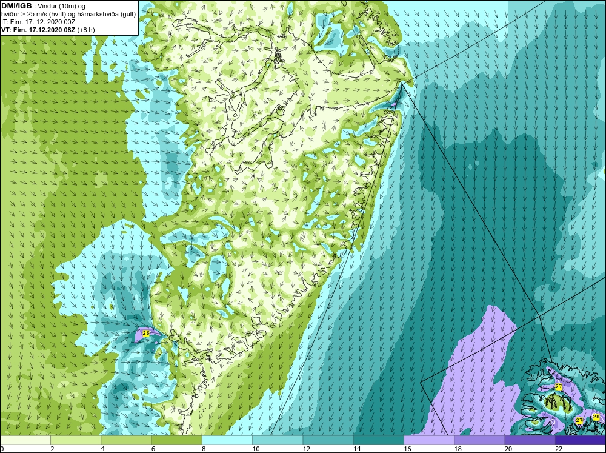Click the legend scale label '16'
The width and height of the screenshot is (606, 453).
click(x=407, y=449)
